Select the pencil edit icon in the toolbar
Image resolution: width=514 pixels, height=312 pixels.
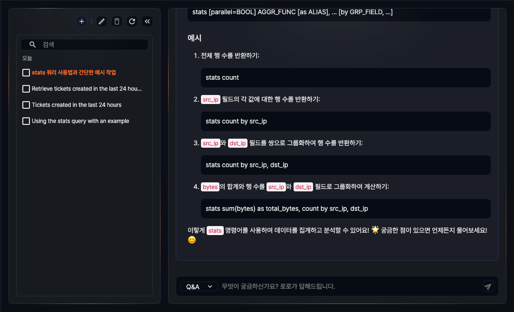(x=101, y=21)
